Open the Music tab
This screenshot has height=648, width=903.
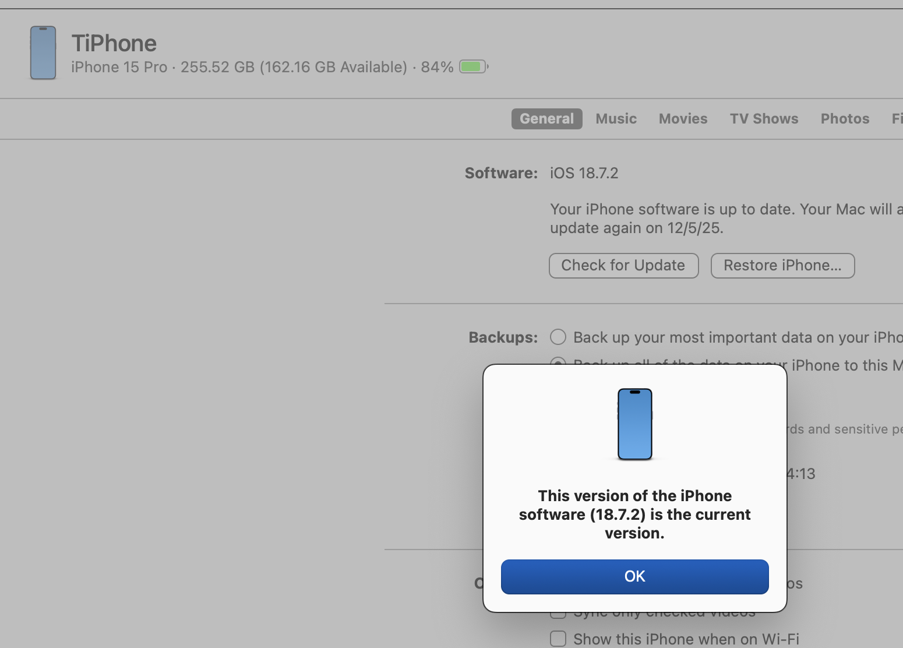point(616,119)
